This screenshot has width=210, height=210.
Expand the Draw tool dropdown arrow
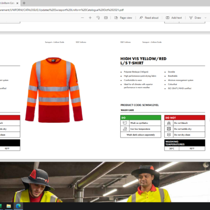point(206,18)
